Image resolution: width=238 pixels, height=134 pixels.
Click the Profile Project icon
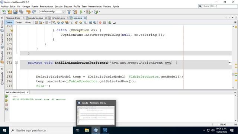coord(96,12)
